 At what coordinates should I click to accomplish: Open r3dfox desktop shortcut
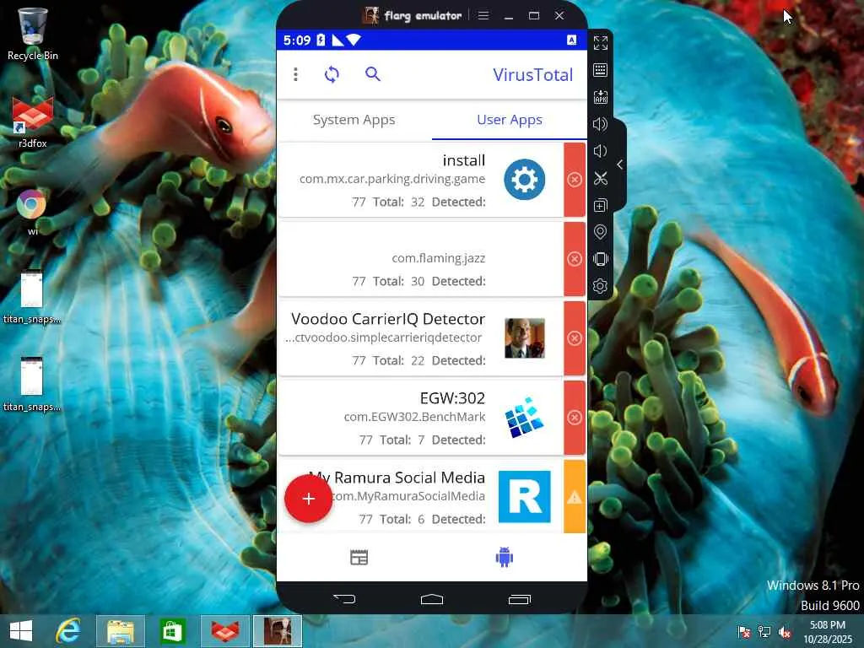[x=33, y=121]
